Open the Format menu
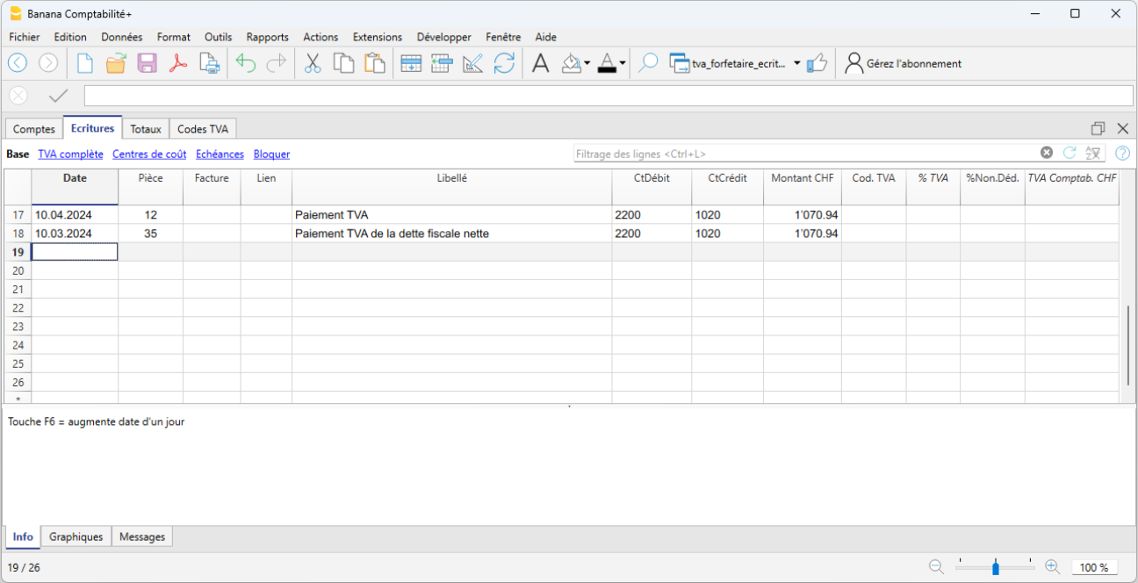1138x583 pixels. coord(174,37)
